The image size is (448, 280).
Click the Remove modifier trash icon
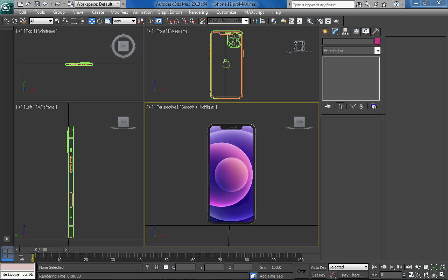361,106
